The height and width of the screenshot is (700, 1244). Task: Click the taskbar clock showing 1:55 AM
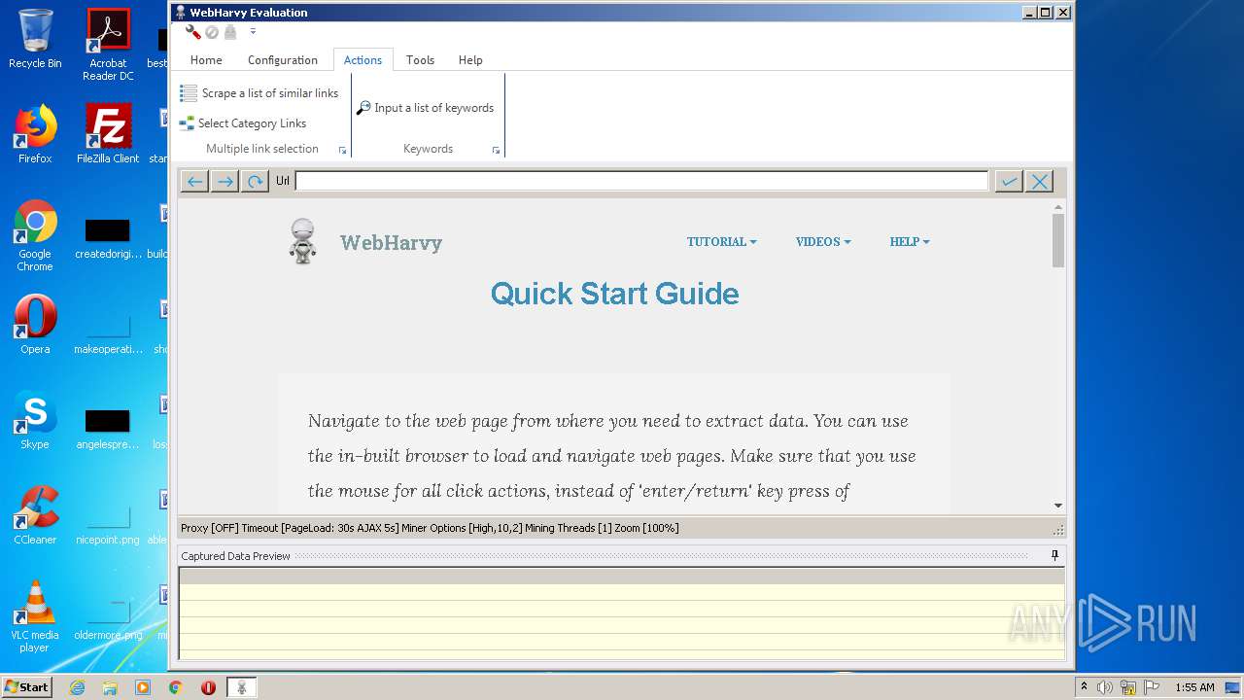(1194, 687)
